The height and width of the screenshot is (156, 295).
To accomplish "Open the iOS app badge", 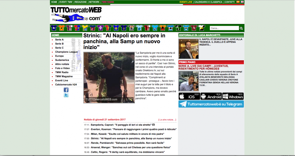I will 189,96.
